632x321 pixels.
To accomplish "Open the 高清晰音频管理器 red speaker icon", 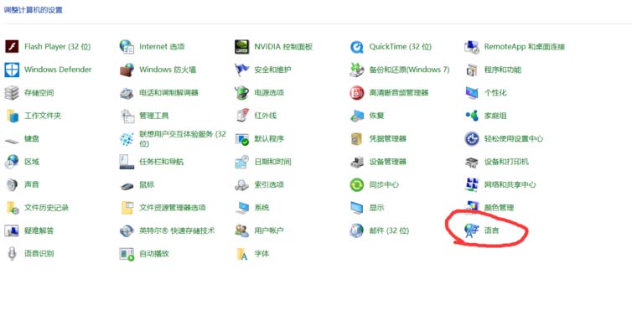I will [x=357, y=93].
